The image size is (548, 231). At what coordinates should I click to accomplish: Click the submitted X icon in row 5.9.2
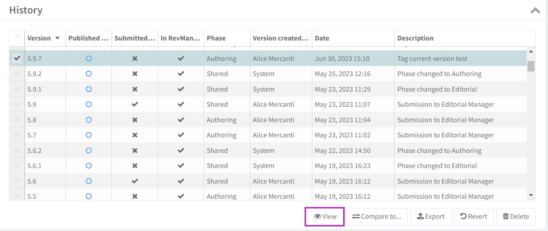tap(134, 74)
